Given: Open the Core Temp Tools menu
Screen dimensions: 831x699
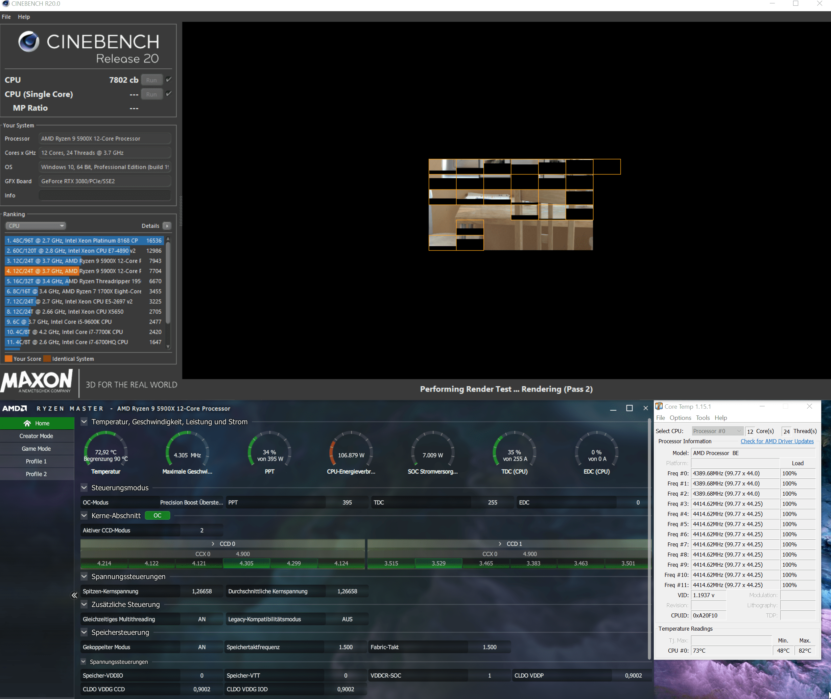Looking at the screenshot, I should (x=703, y=418).
